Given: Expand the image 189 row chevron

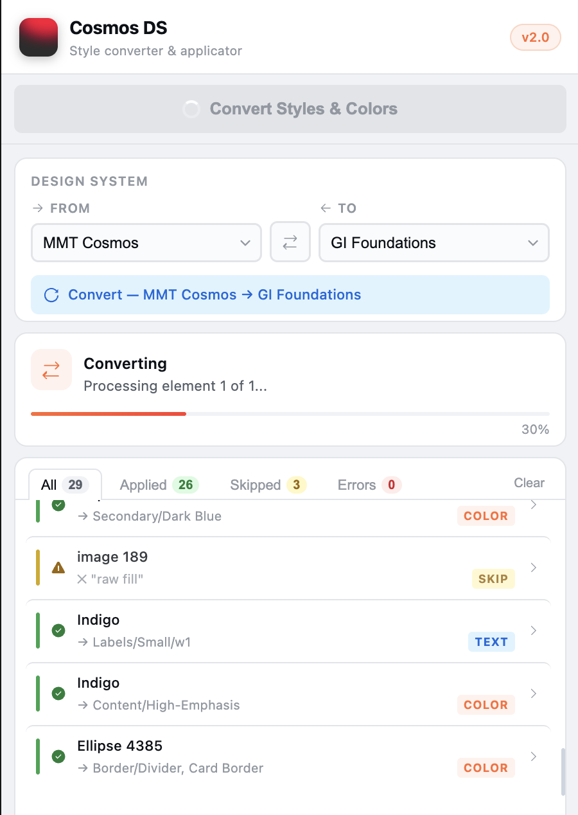Looking at the screenshot, I should coord(534,568).
